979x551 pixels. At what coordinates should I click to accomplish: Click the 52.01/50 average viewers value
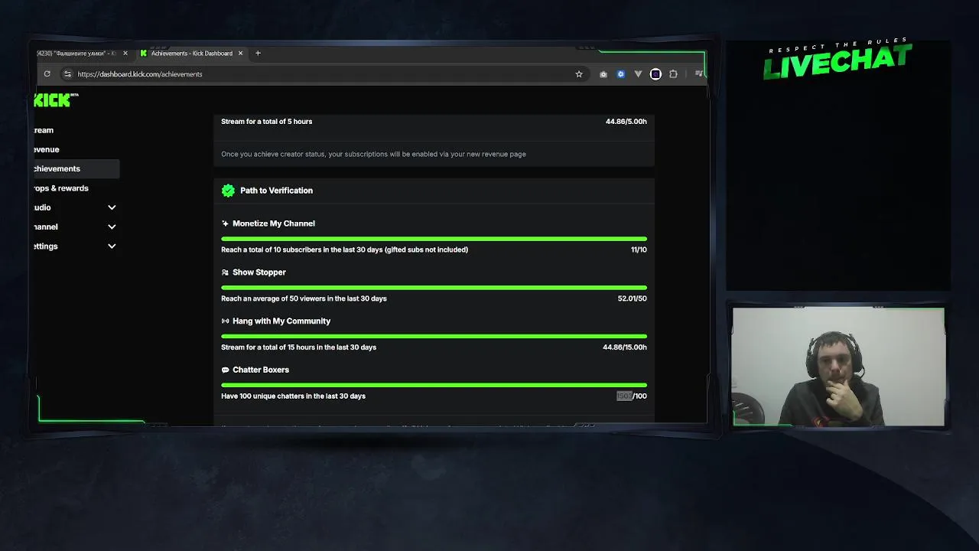click(632, 298)
